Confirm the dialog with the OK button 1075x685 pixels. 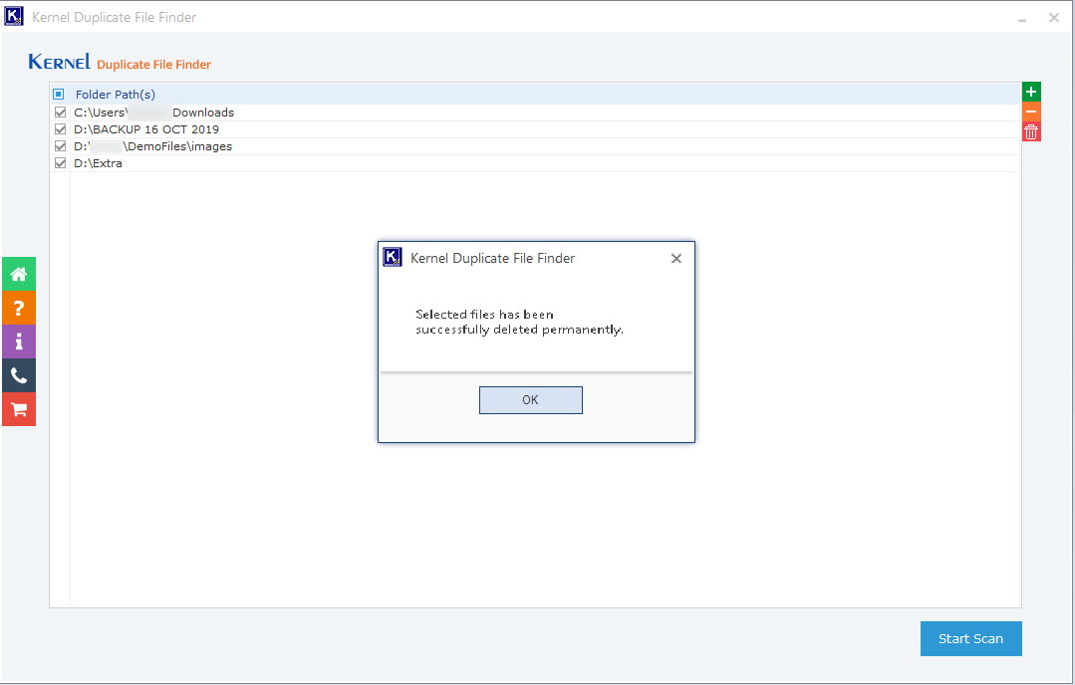click(531, 400)
